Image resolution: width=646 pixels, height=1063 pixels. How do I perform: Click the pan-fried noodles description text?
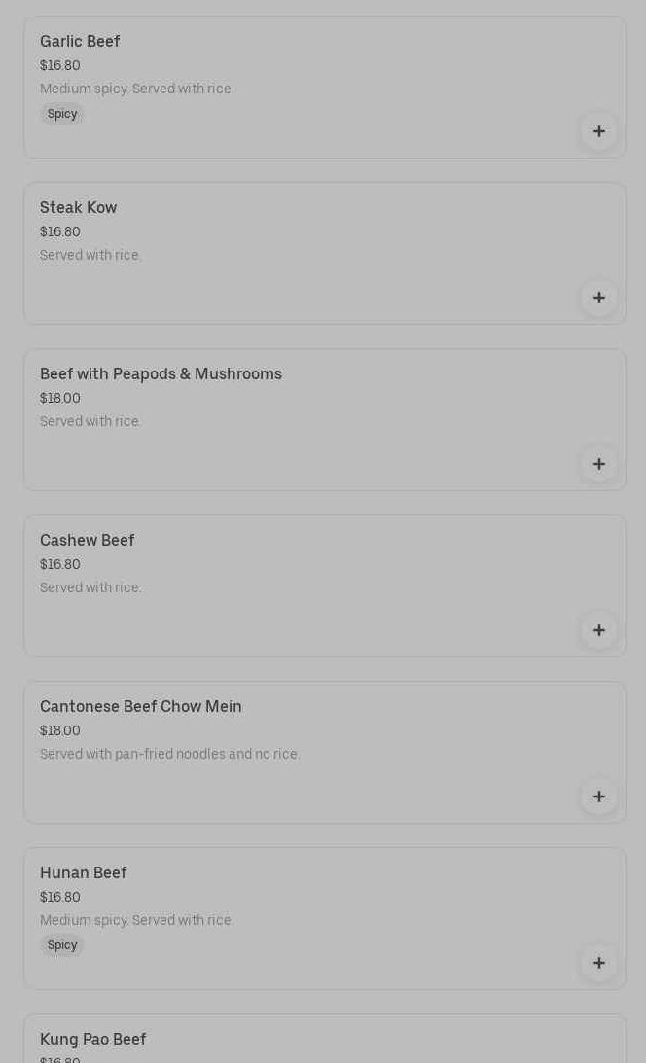tap(170, 755)
